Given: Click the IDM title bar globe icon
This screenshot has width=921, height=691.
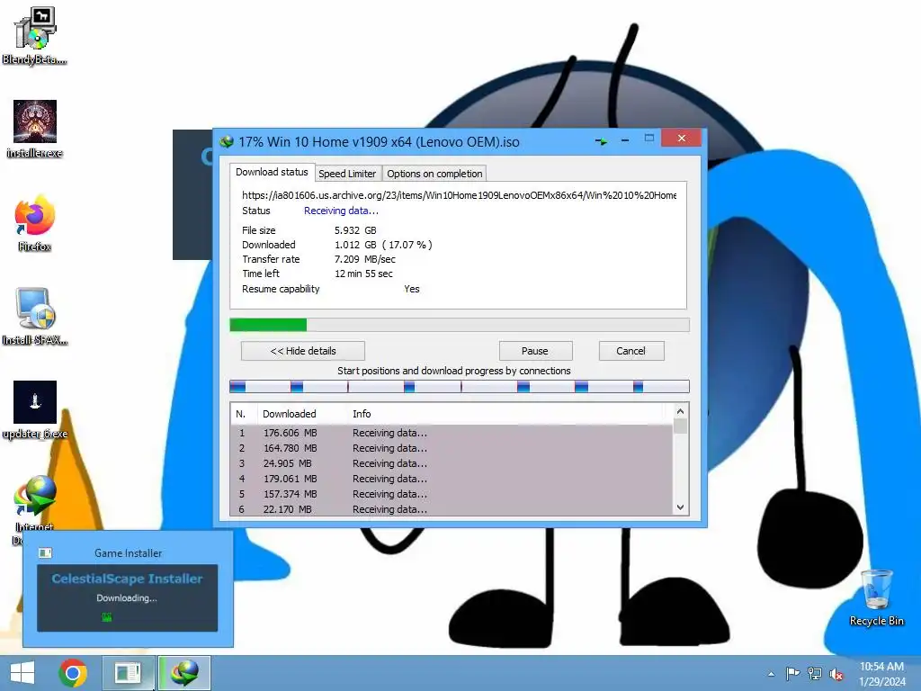Looking at the screenshot, I should [227, 141].
